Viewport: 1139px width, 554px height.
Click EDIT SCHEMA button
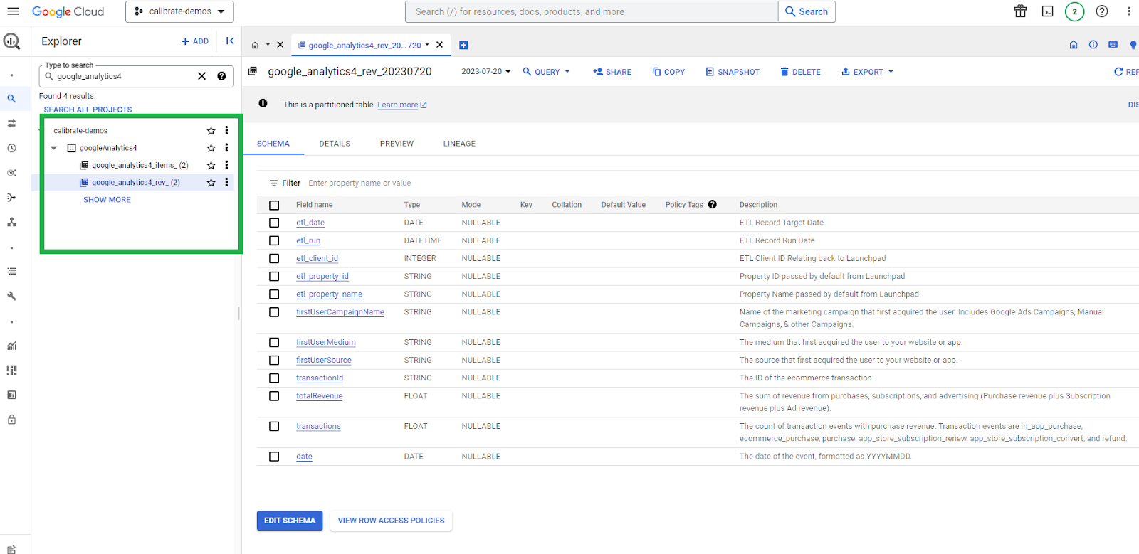[x=290, y=521]
